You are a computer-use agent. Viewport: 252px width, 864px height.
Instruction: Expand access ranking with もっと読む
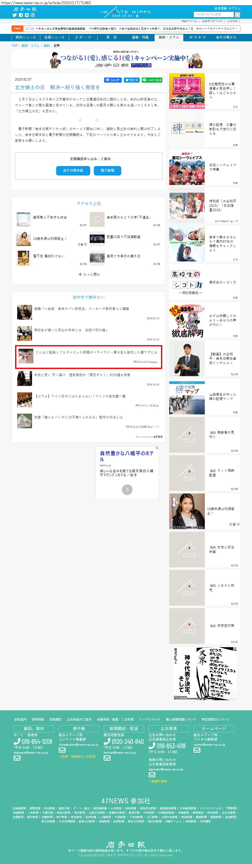pos(89,274)
